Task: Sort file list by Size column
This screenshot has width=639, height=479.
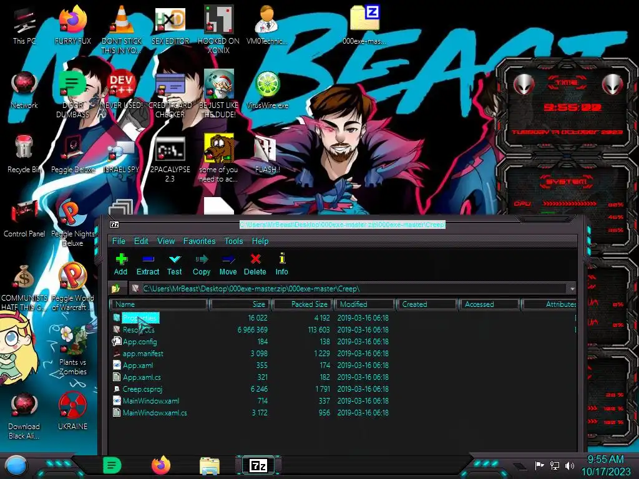Action: [240, 304]
